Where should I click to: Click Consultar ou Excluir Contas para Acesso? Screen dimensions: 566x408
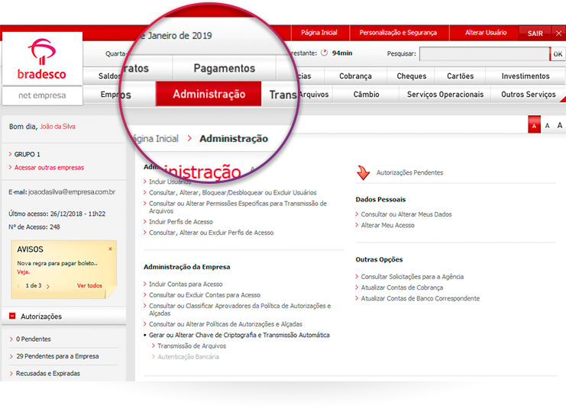tap(204, 295)
